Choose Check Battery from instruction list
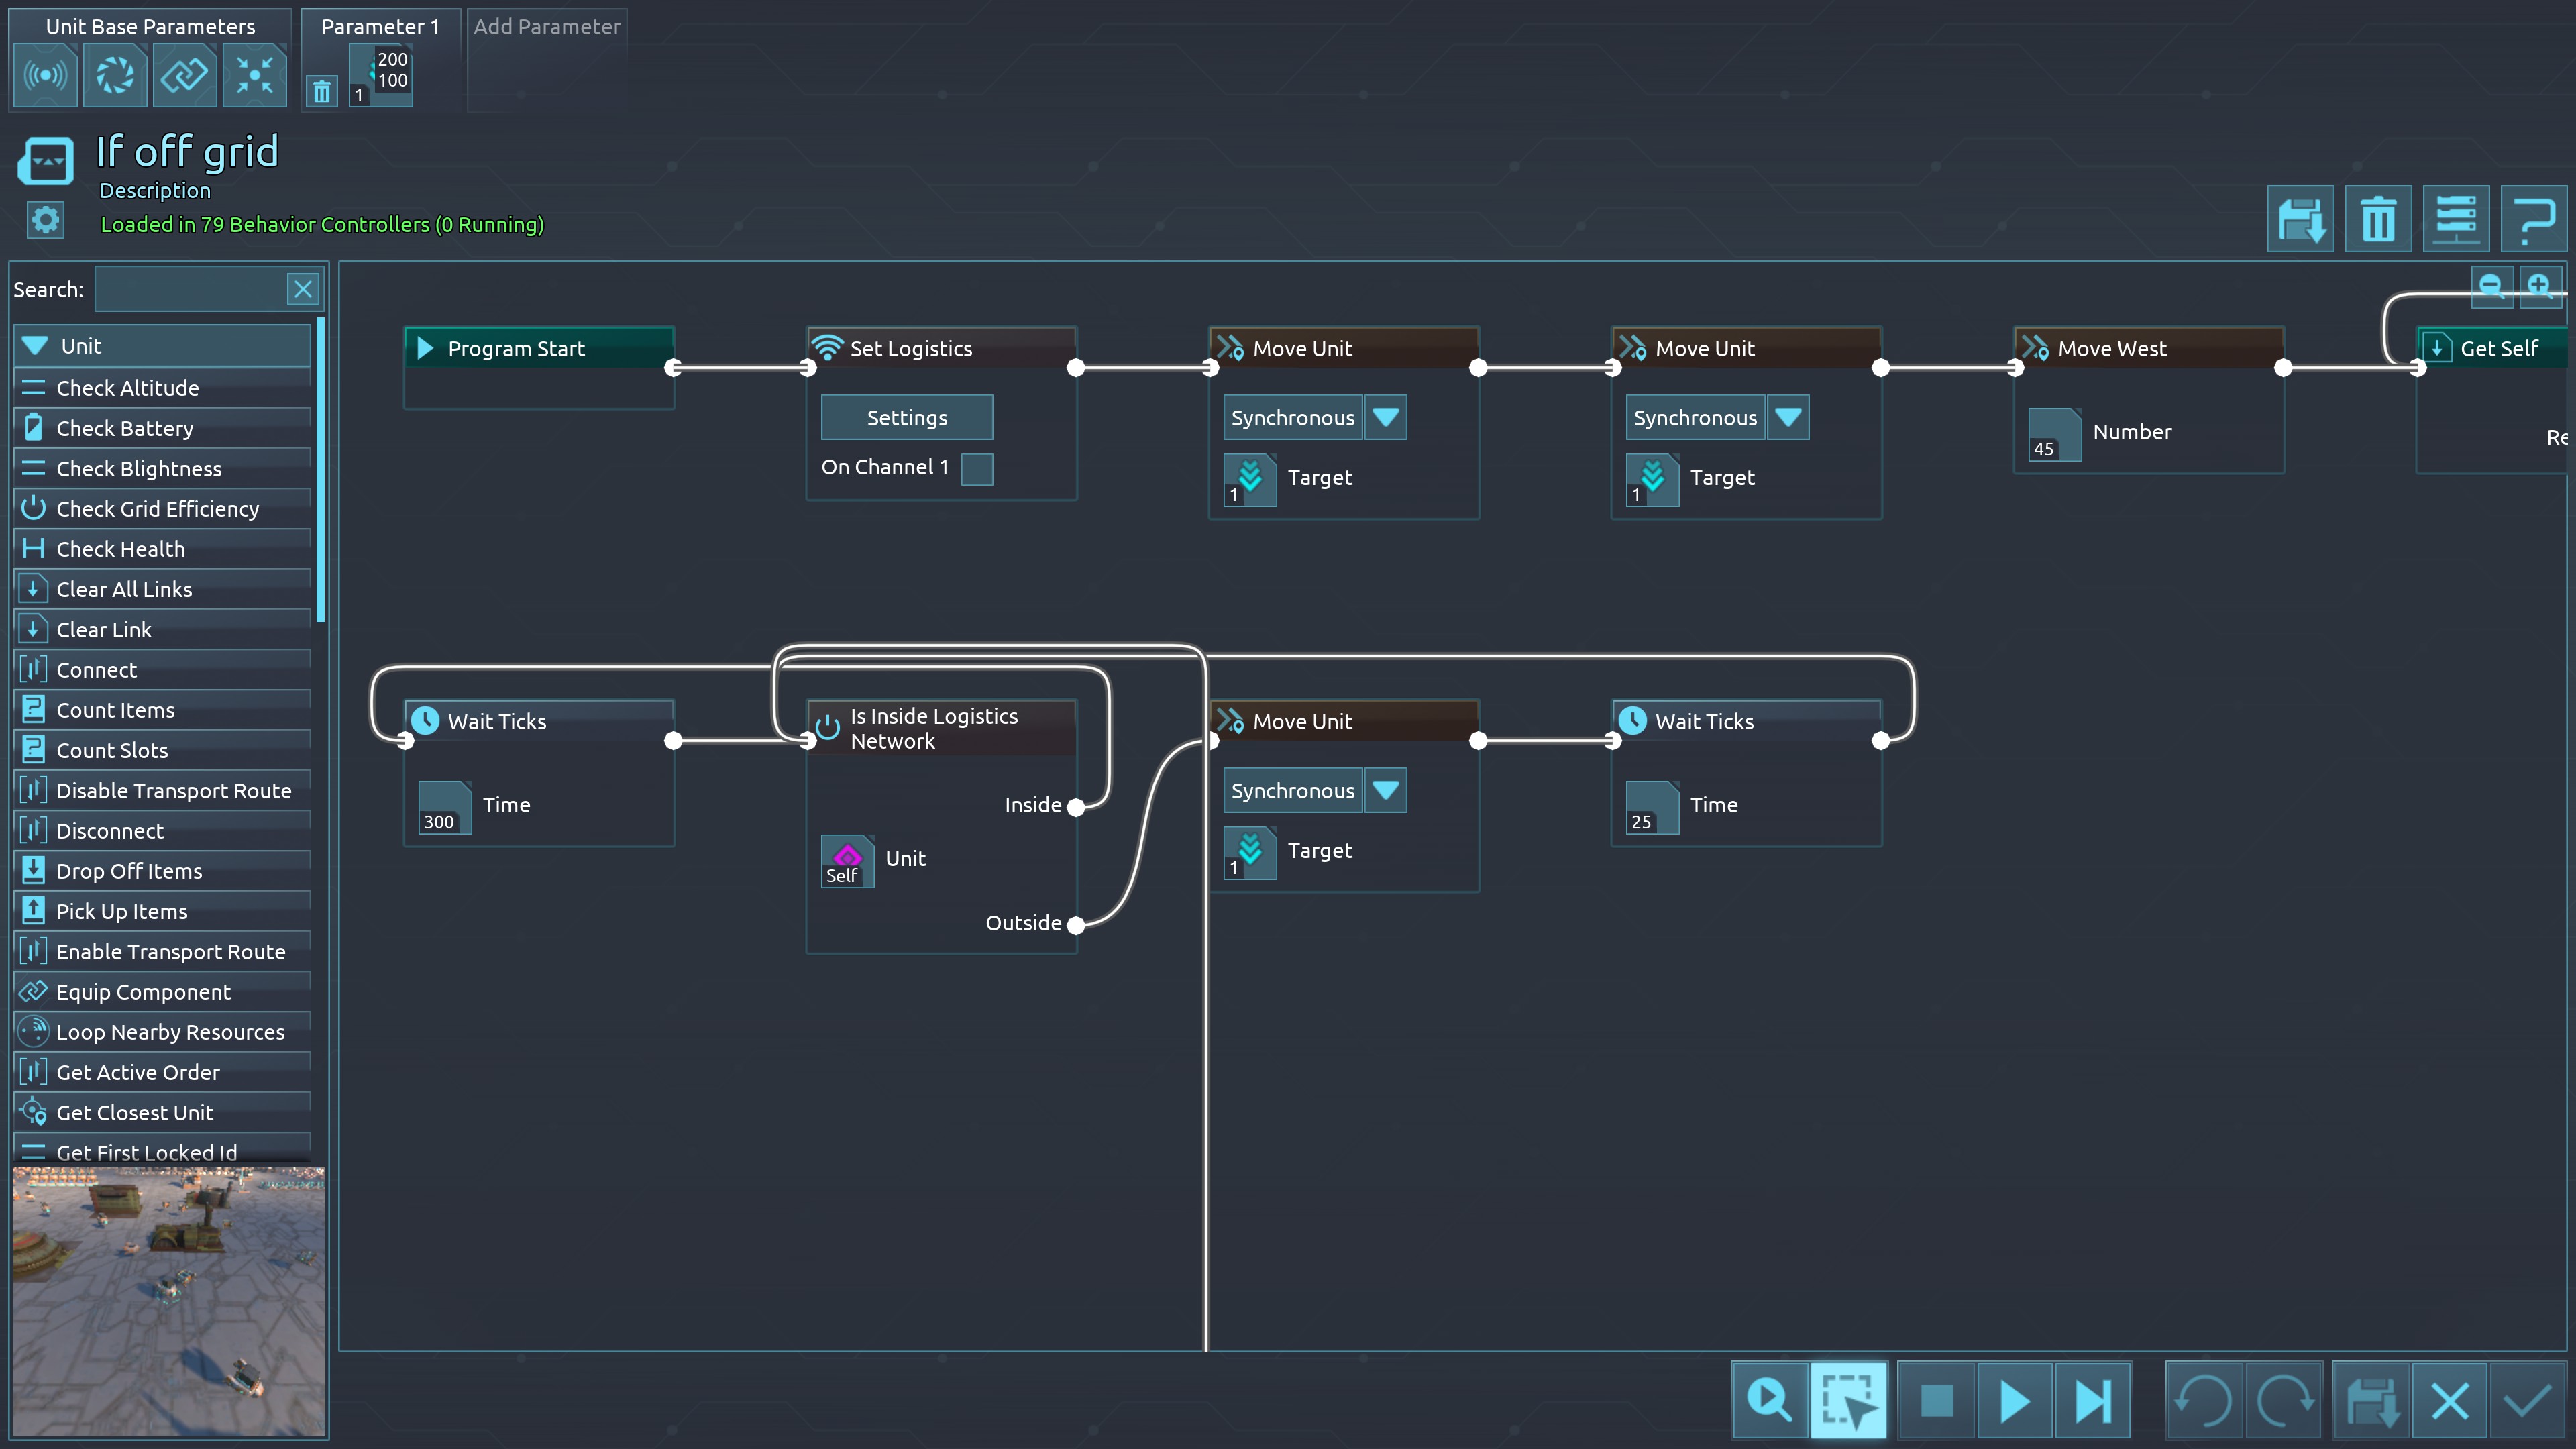2576x1449 pixels. click(125, 428)
